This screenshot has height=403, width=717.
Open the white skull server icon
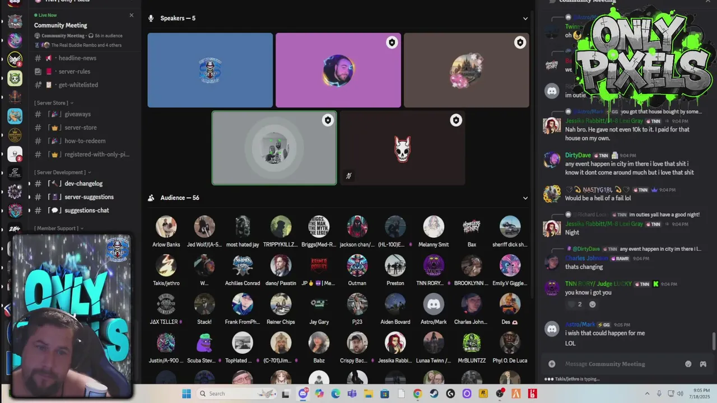tap(15, 154)
